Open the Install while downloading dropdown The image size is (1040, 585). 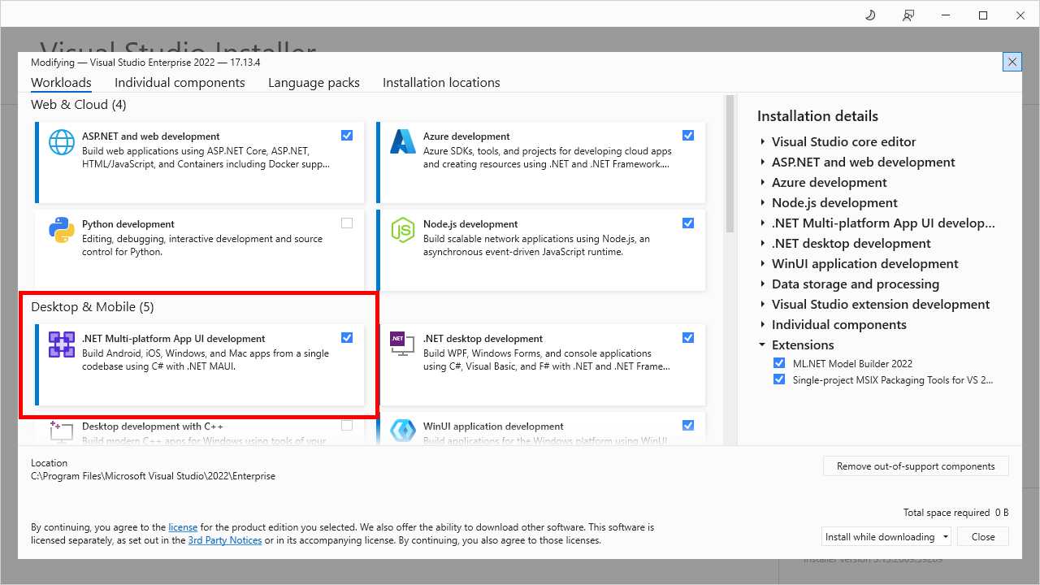(886, 536)
